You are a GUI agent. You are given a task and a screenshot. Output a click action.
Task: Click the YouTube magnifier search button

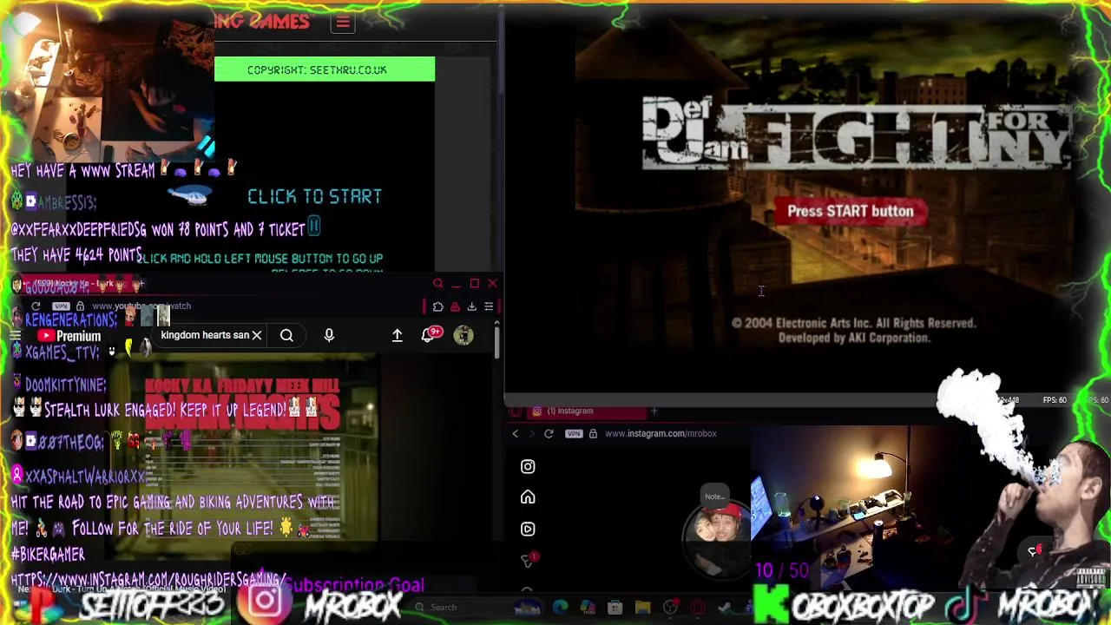point(286,335)
